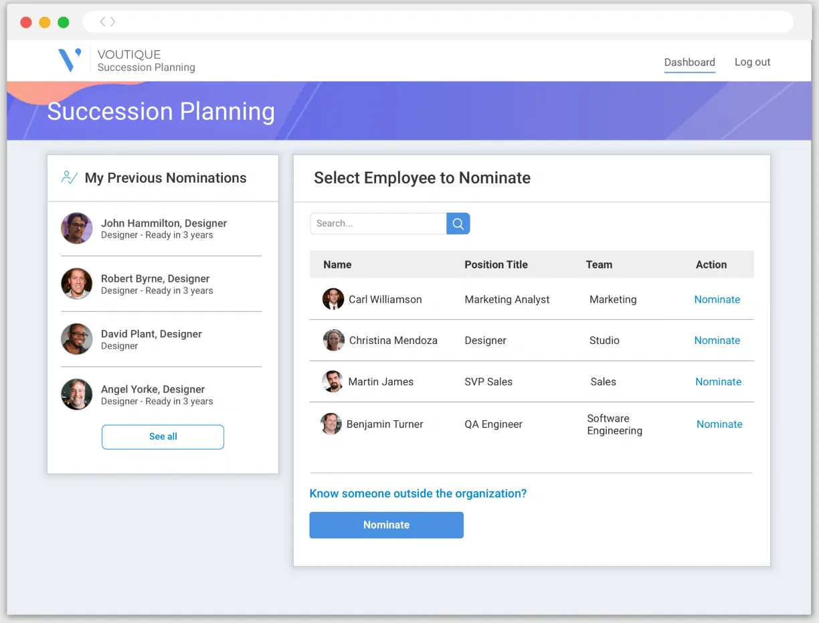Click Know someone outside the organization link
The height and width of the screenshot is (623, 819).
(x=418, y=494)
